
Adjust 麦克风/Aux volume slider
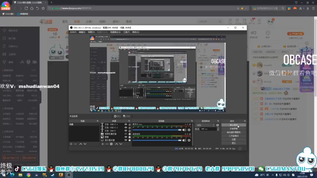pyautogui.click(x=157, y=130)
